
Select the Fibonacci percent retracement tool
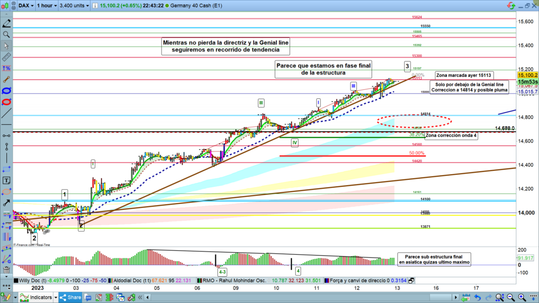pyautogui.click(x=6, y=68)
